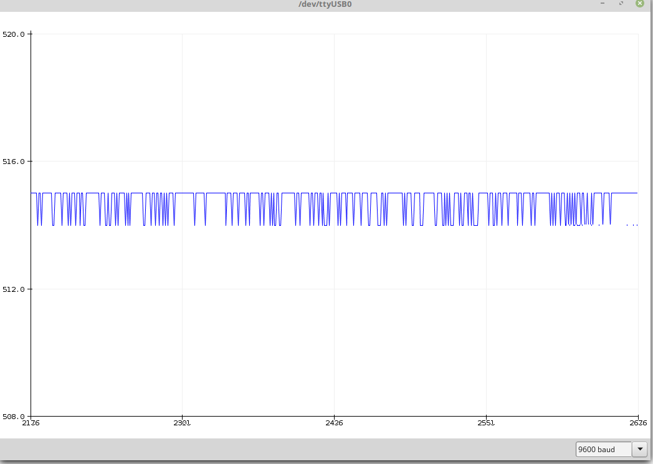The height and width of the screenshot is (464, 653).
Task: Click the 2551 x-axis label
Action: click(486, 423)
